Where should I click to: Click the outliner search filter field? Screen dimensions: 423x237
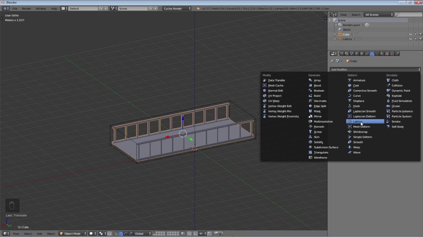click(408, 14)
